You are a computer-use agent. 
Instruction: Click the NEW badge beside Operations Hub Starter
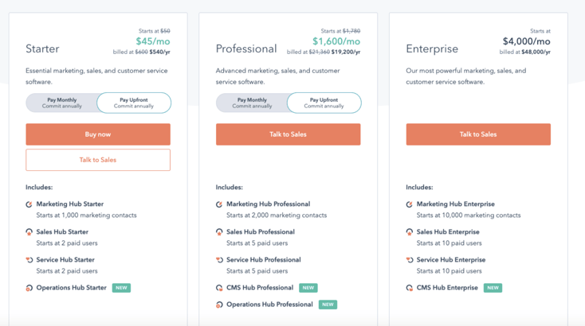click(x=121, y=288)
